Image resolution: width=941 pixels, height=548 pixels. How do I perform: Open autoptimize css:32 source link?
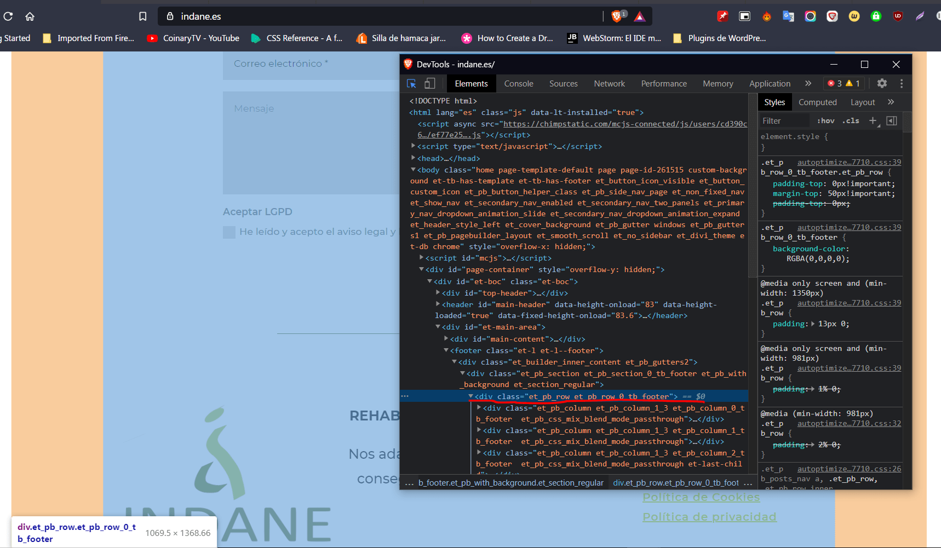[x=849, y=423]
